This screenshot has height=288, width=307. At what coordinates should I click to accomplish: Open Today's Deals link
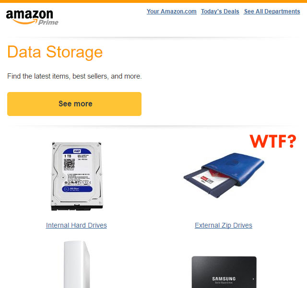220,12
